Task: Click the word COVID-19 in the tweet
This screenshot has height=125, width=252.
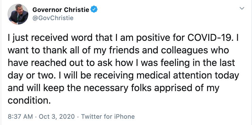Action: pos(210,38)
